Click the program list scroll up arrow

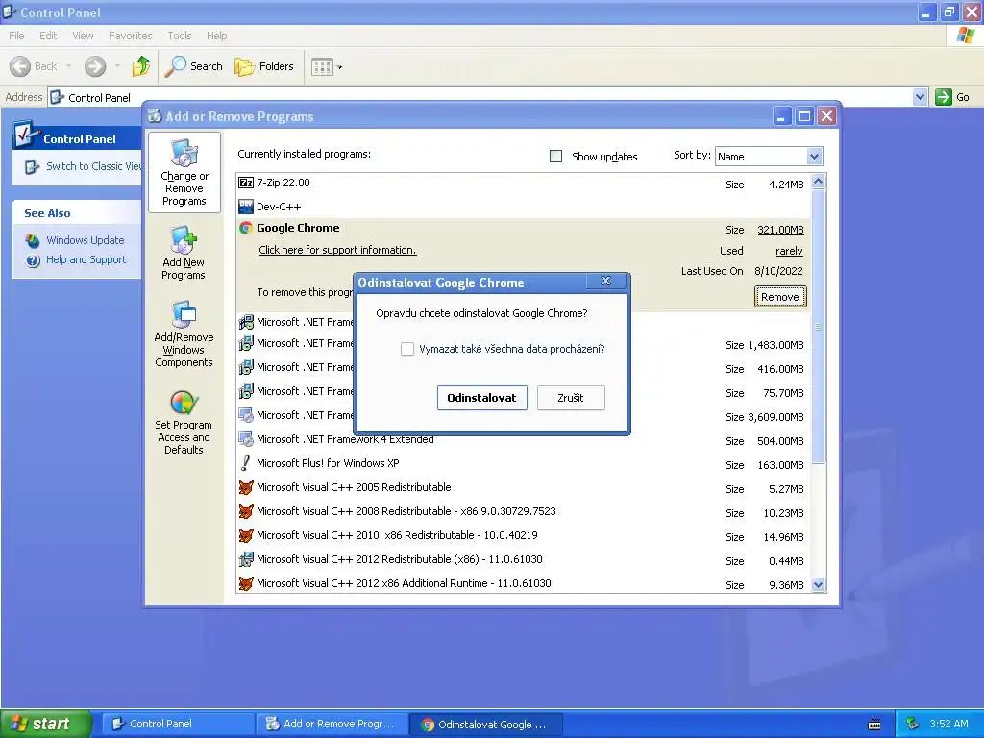click(818, 182)
